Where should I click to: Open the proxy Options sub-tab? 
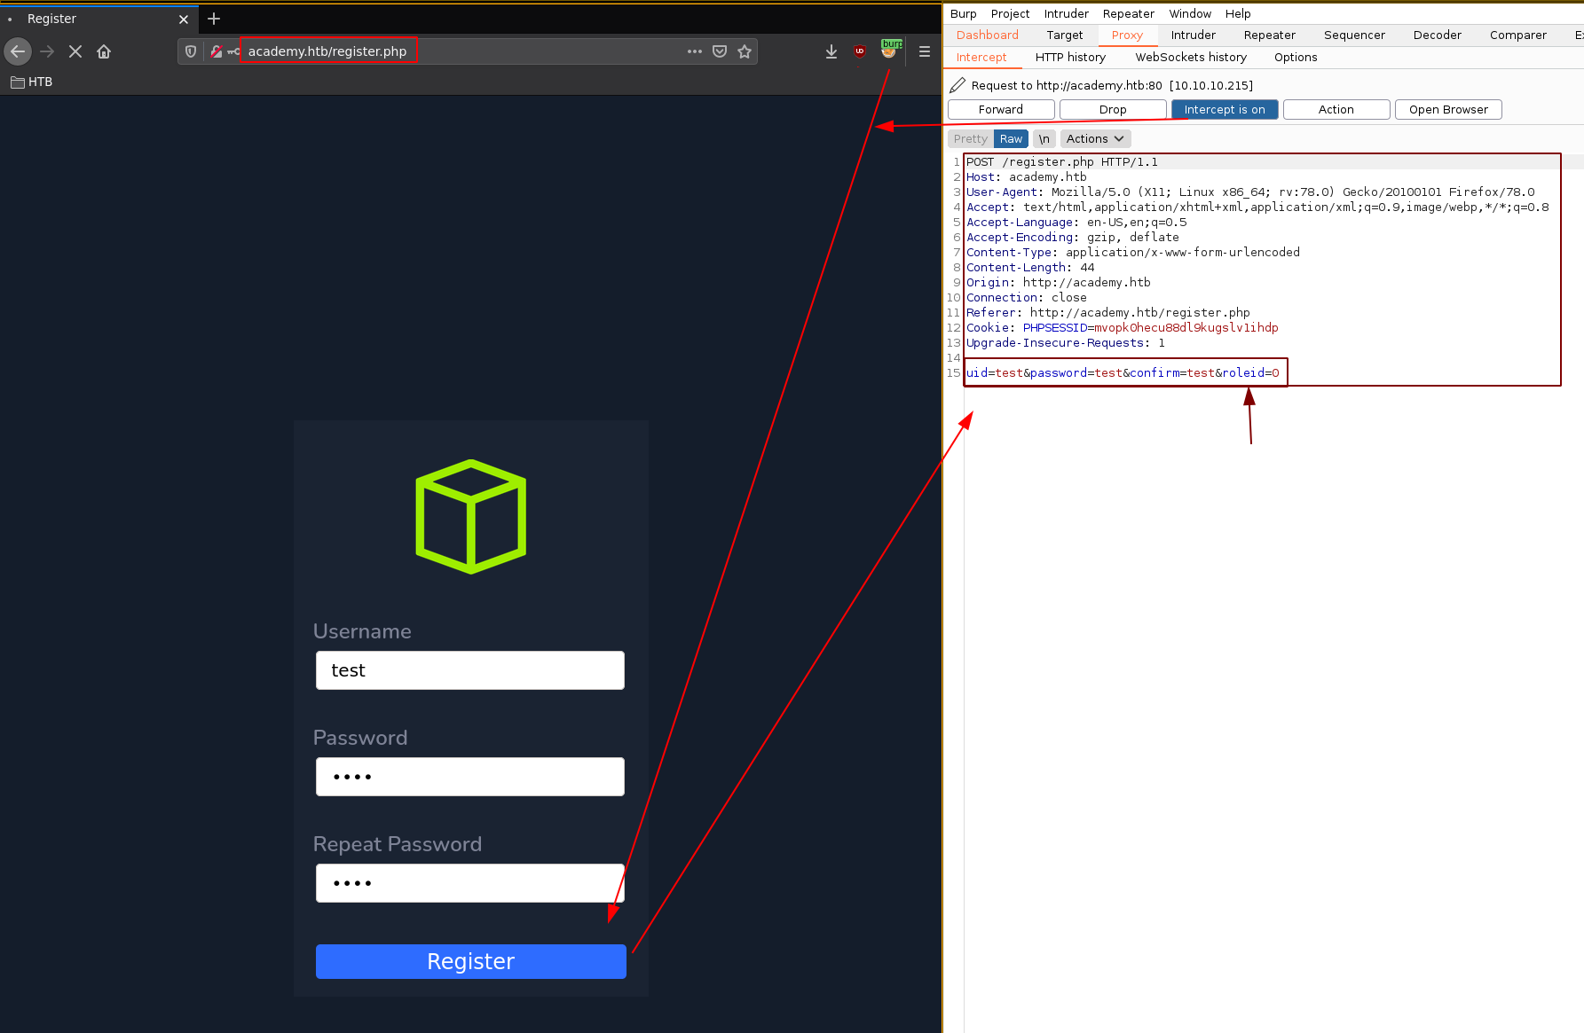pyautogui.click(x=1296, y=57)
